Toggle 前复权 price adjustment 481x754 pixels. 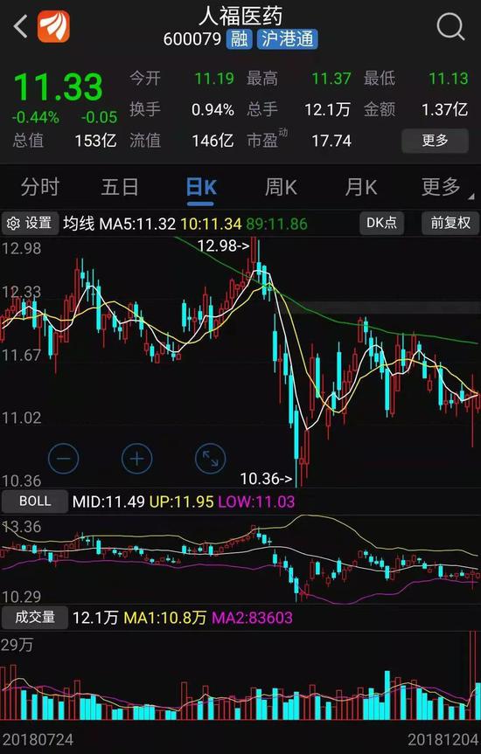pyautogui.click(x=450, y=223)
